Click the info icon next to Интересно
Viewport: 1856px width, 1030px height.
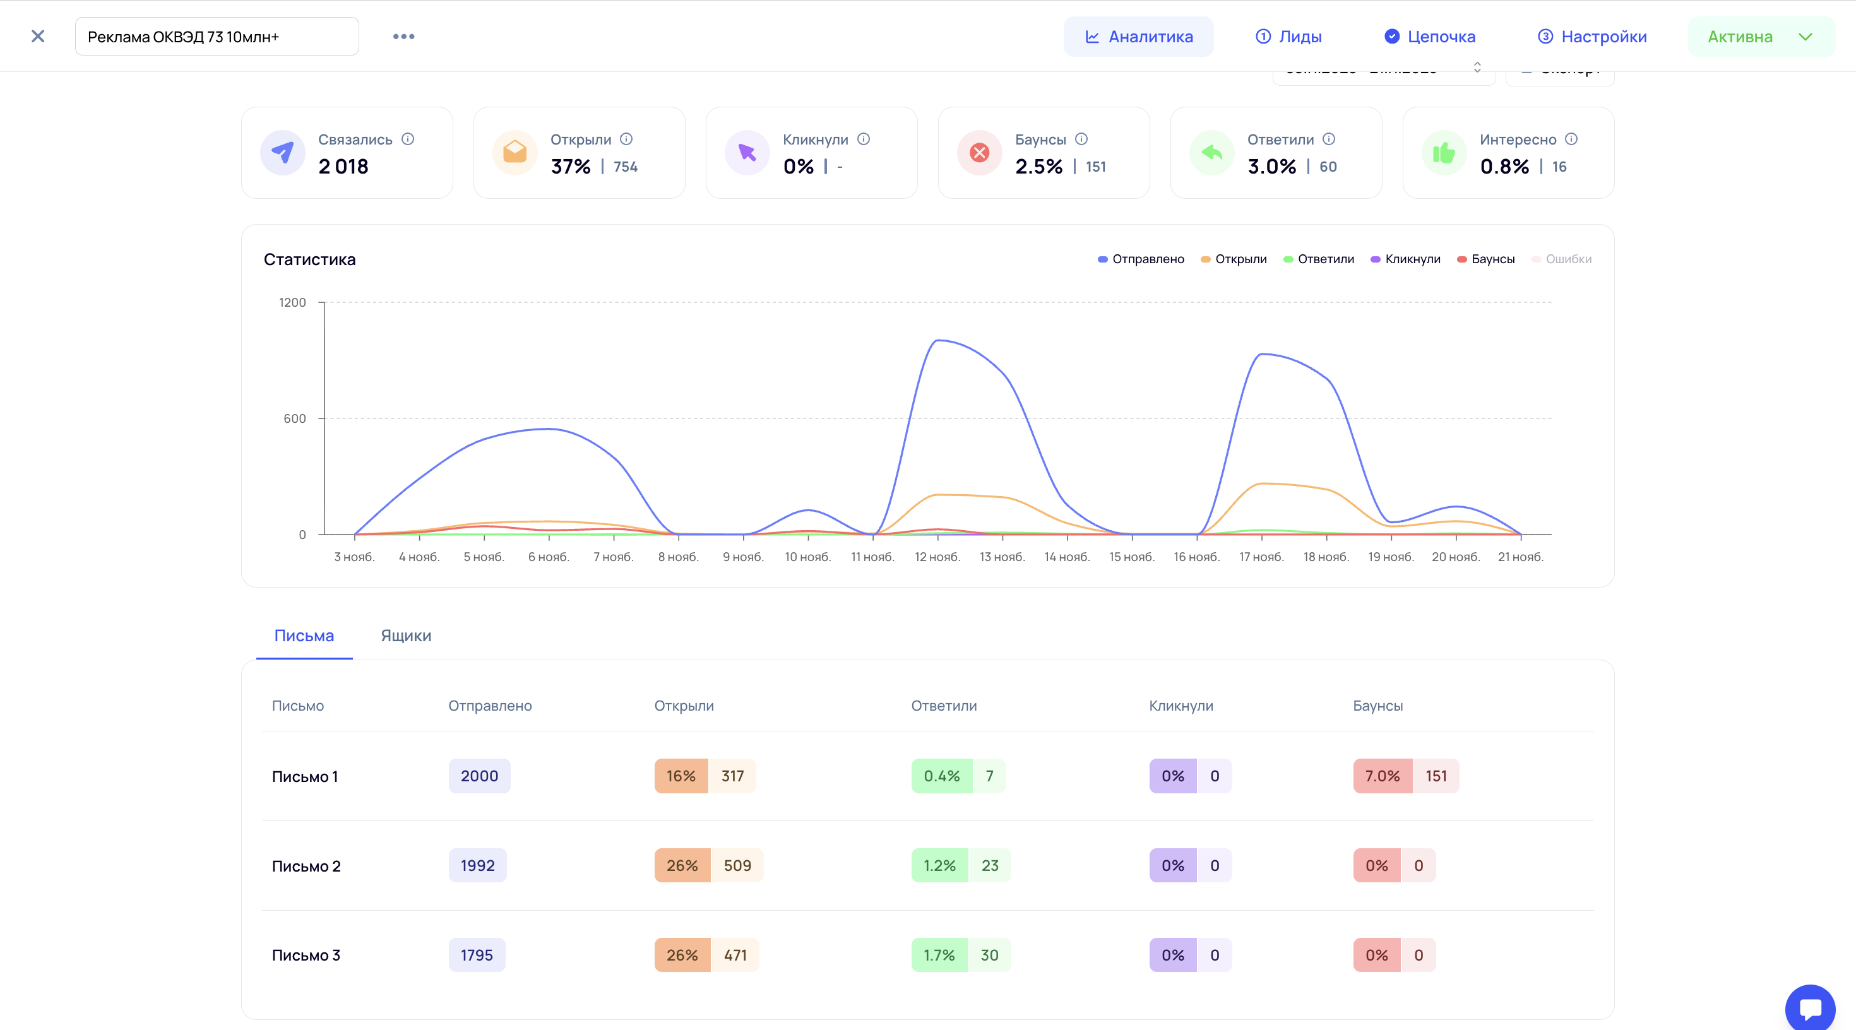[x=1571, y=139]
